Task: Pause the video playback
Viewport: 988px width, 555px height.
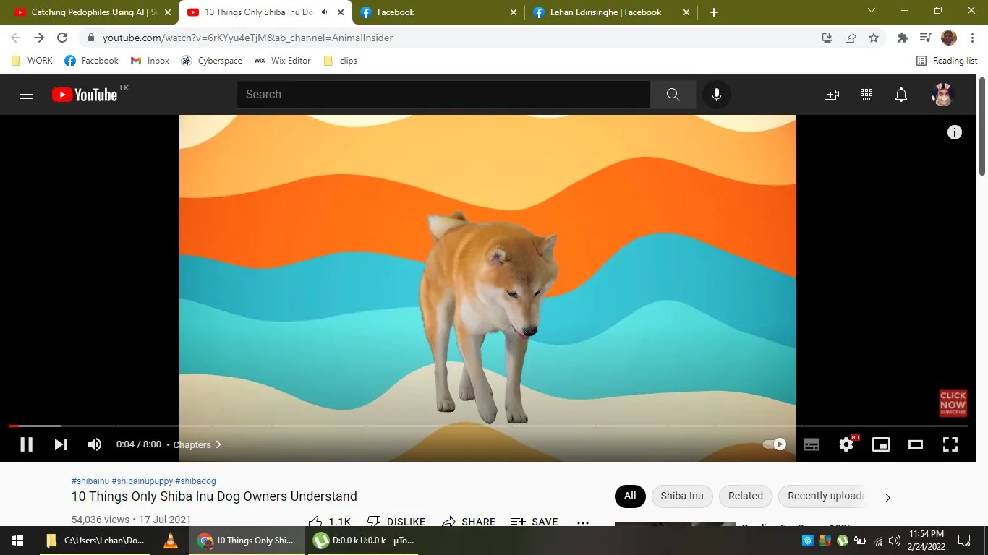Action: [x=27, y=444]
